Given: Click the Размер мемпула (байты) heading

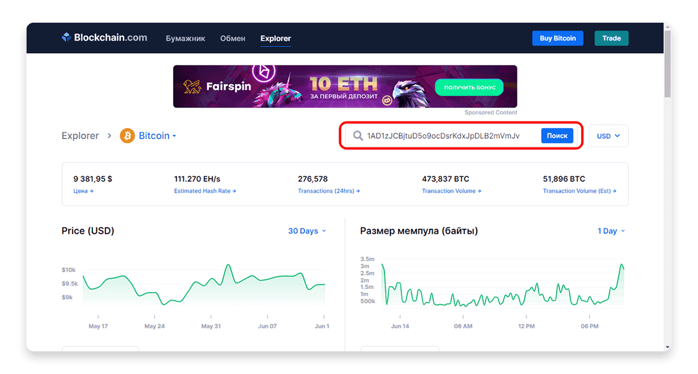Looking at the screenshot, I should pos(419,231).
